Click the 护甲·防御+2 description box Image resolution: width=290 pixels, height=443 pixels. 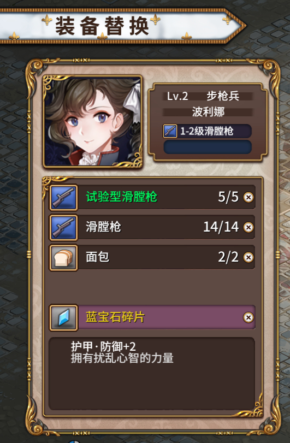(x=152, y=373)
